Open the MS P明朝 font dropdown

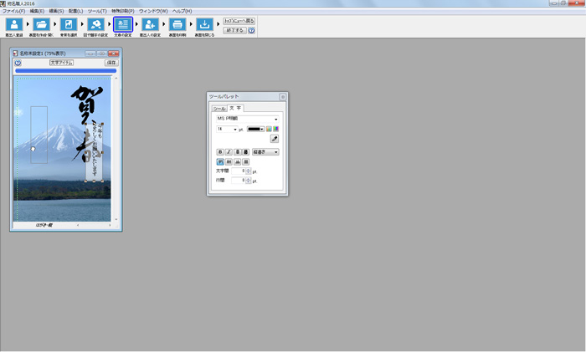[247, 119]
